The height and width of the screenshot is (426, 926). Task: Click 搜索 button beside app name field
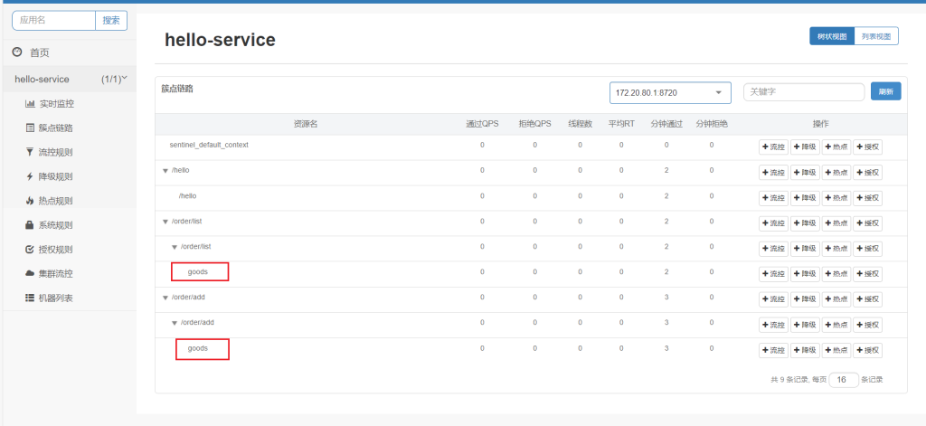click(110, 20)
